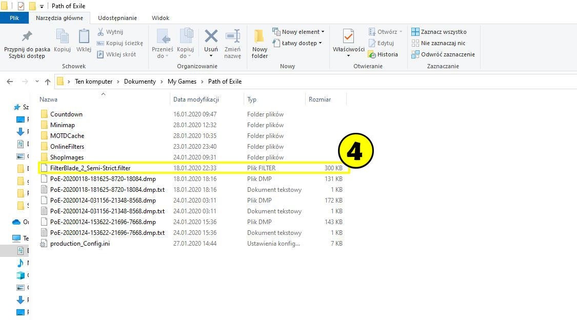Click the Wklej paste icon
This screenshot has height=320, width=577.
pos(84,36)
